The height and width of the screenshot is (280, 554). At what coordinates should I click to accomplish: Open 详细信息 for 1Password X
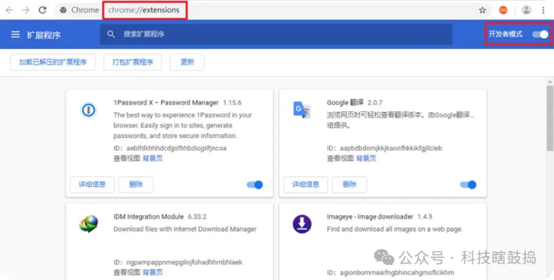coord(92,185)
